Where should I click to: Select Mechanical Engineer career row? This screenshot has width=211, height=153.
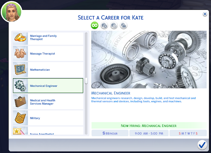(48, 86)
